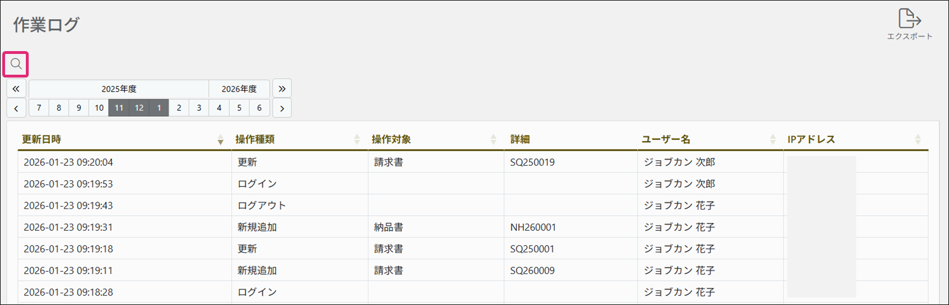Go to previous month with single left arrow

[16, 108]
